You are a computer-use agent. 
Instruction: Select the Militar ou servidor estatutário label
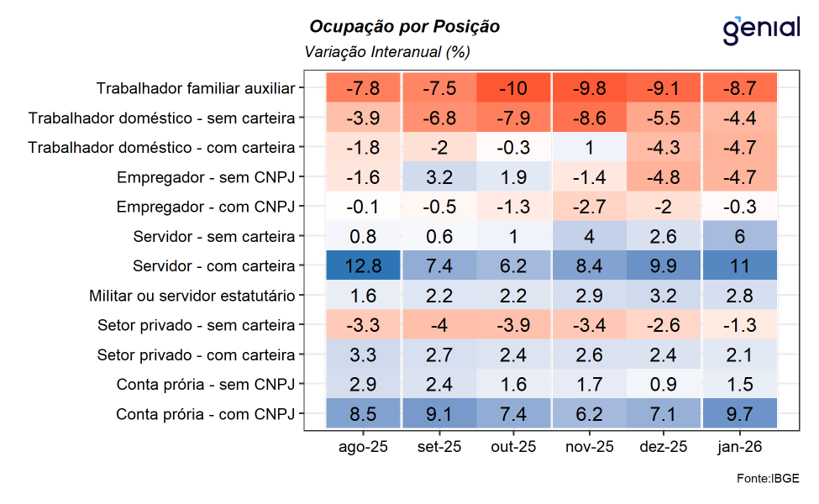coord(192,296)
